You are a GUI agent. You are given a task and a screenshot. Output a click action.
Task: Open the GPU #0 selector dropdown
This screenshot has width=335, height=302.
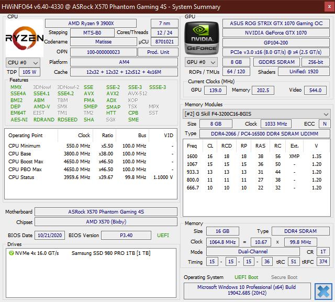click(x=201, y=62)
